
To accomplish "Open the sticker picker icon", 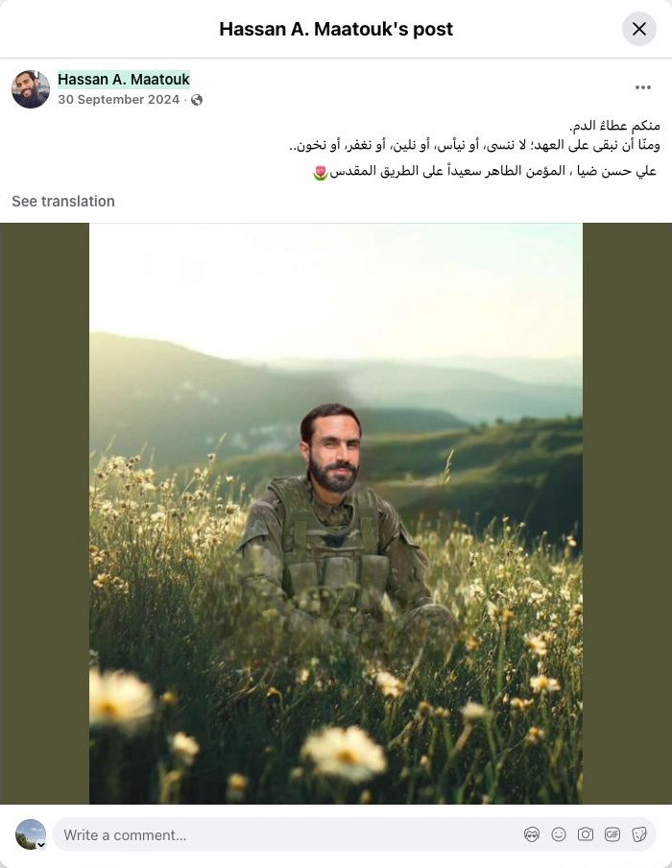I will point(639,834).
